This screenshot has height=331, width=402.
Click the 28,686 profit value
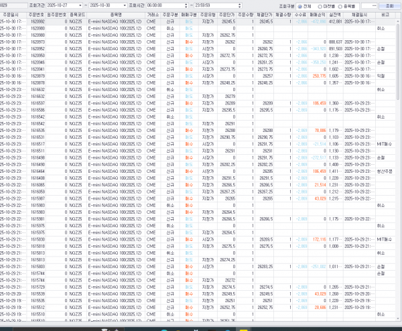[x=320, y=308]
